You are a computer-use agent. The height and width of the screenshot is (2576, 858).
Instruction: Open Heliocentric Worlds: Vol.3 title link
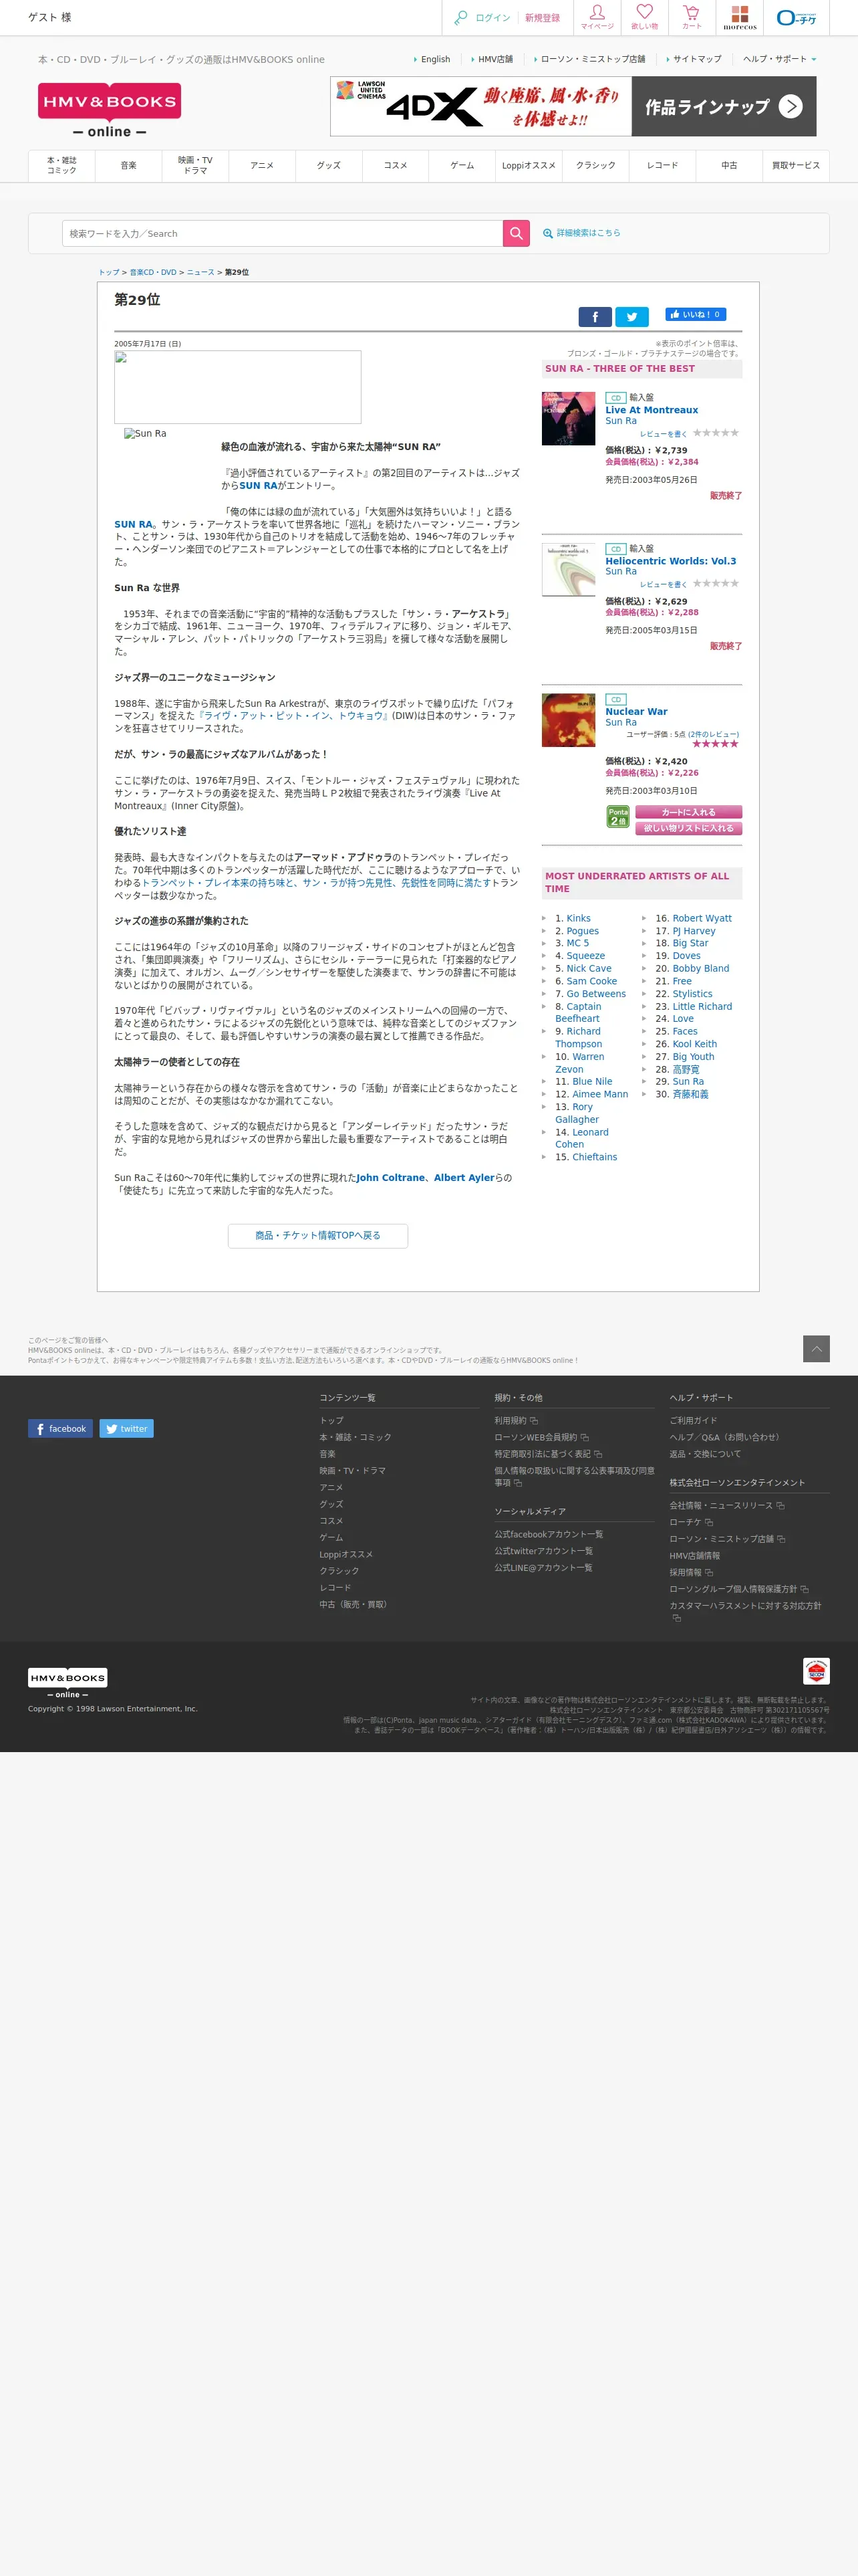pyautogui.click(x=670, y=561)
